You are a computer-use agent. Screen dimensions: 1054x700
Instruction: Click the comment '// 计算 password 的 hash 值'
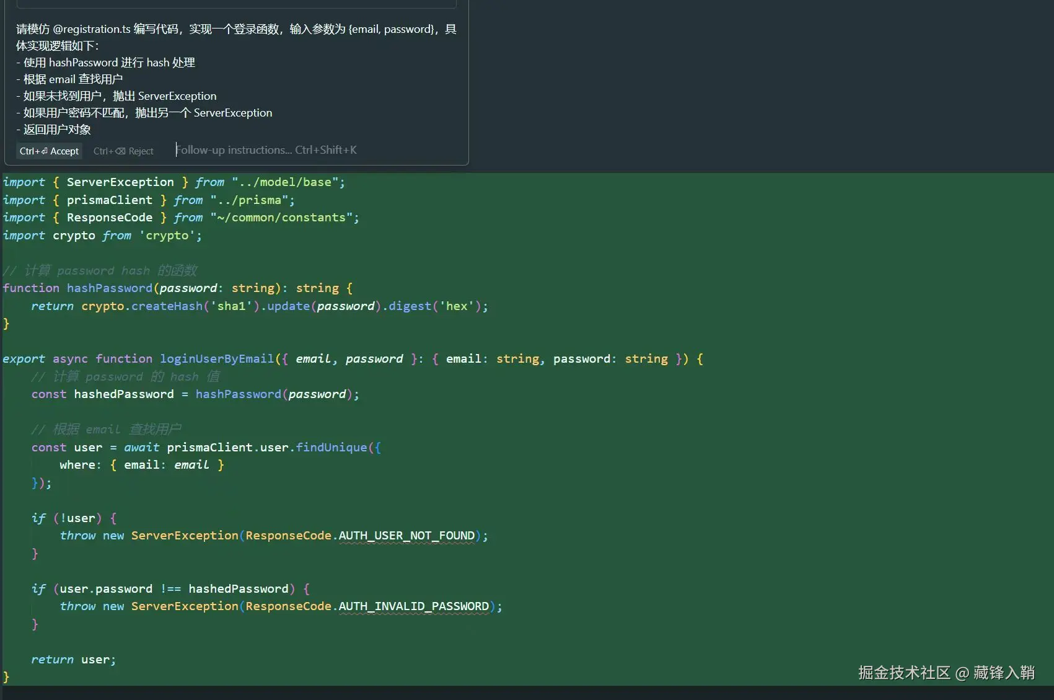(x=126, y=376)
